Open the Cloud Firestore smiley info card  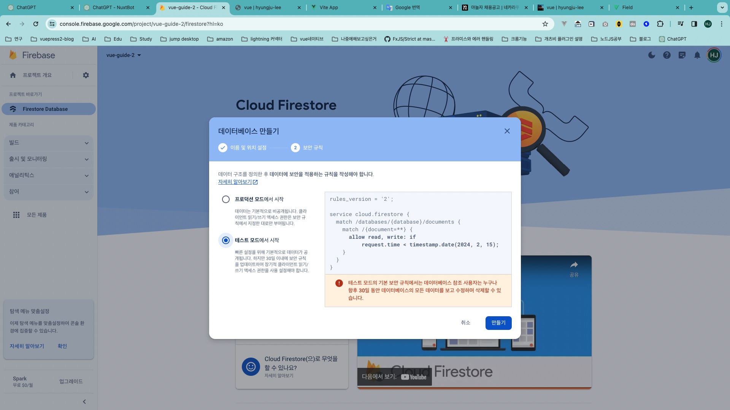tap(292, 366)
